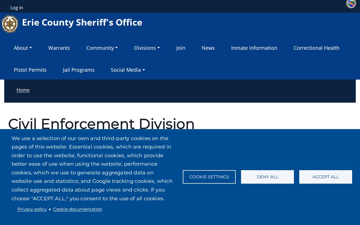This screenshot has height=225, width=360.
Task: Click Accept All cookies button
Action: [326, 177]
